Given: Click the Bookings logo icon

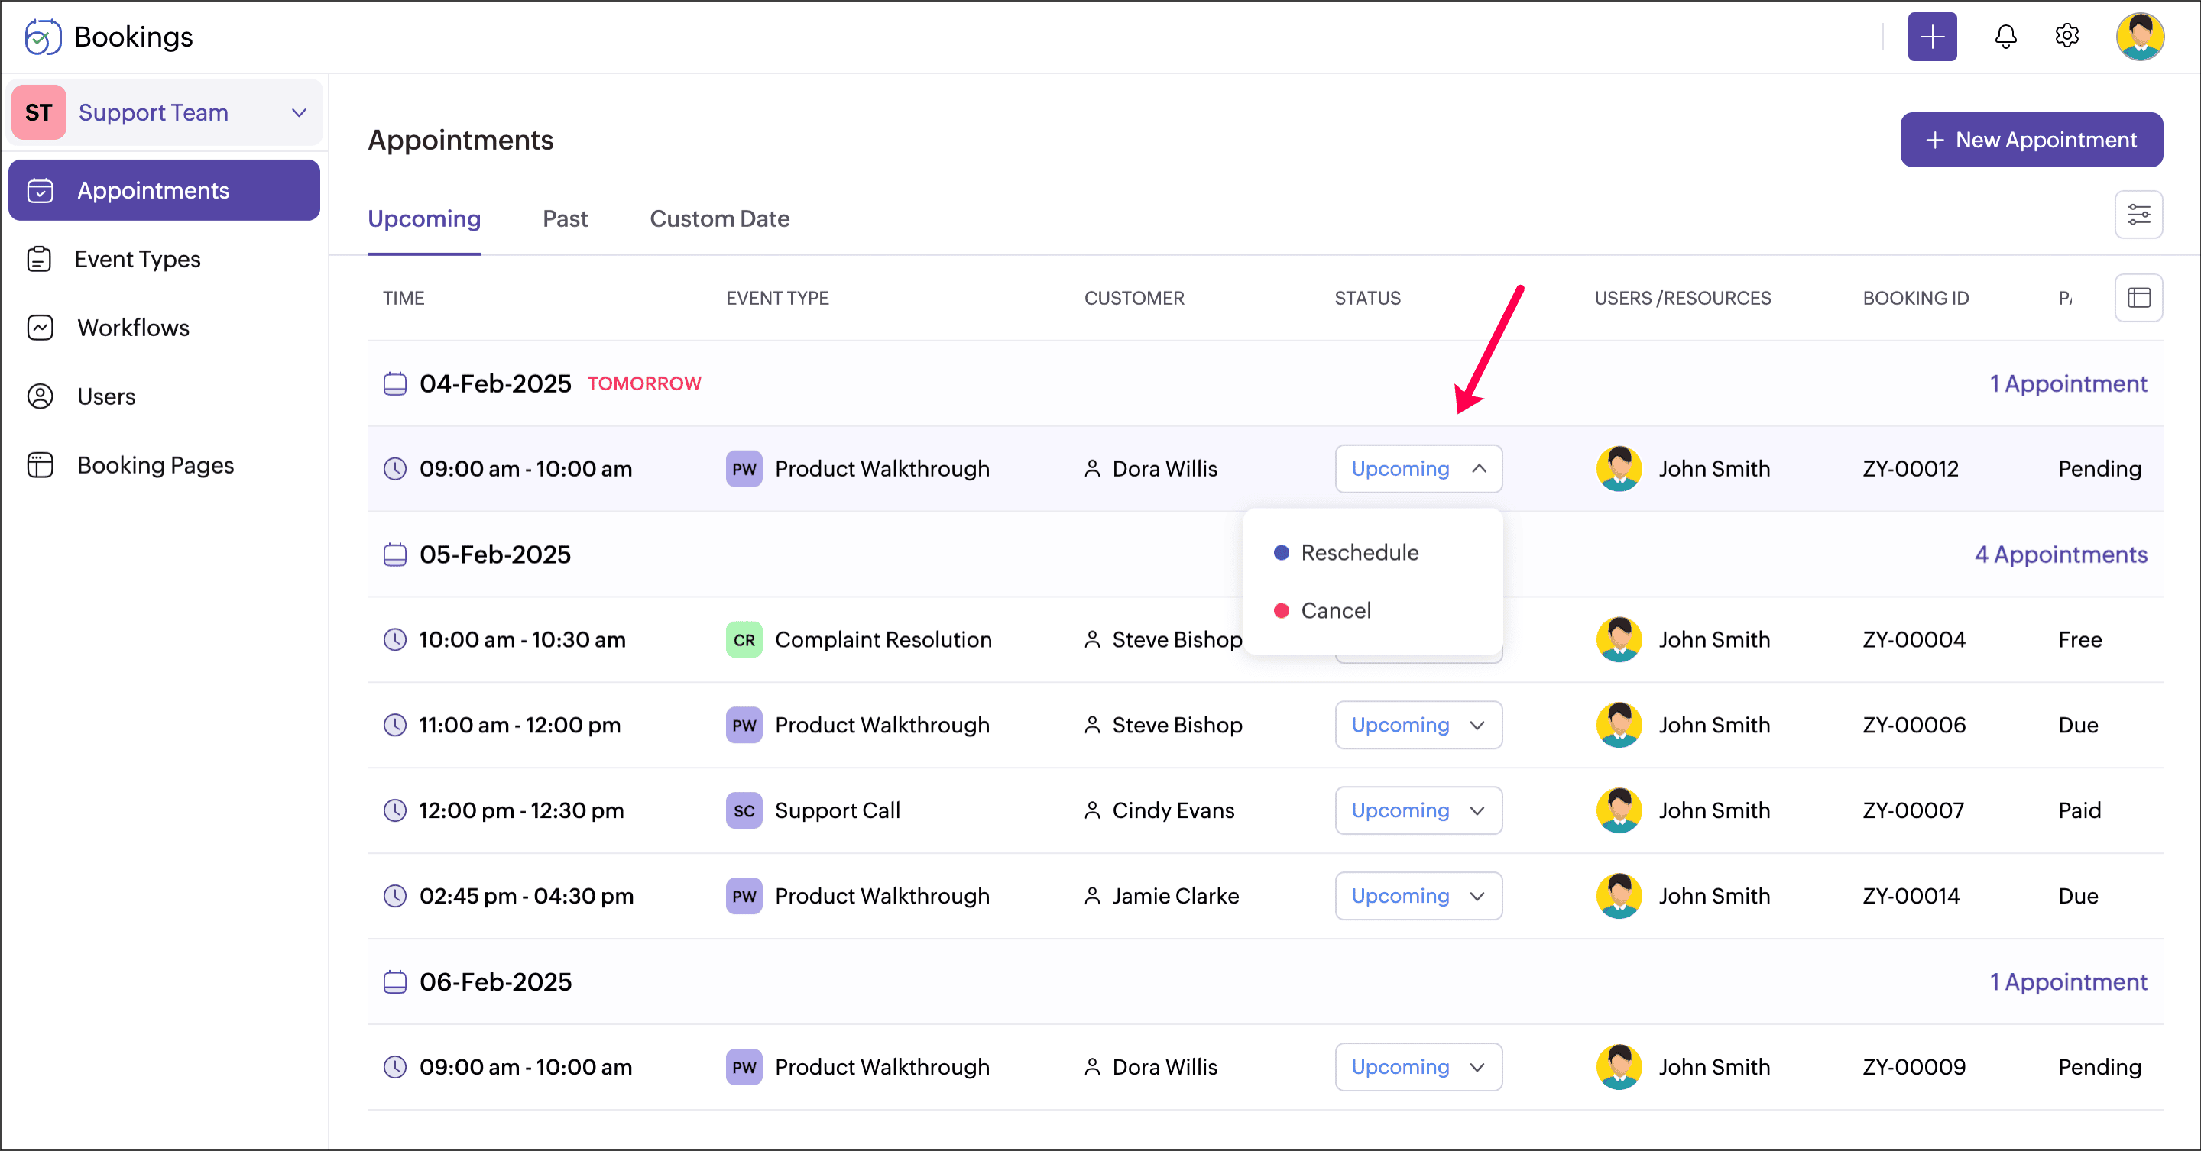Looking at the screenshot, I should 43,37.
